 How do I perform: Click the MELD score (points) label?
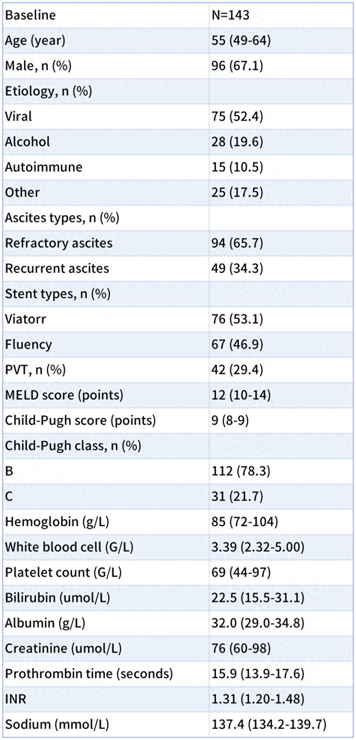(64, 395)
